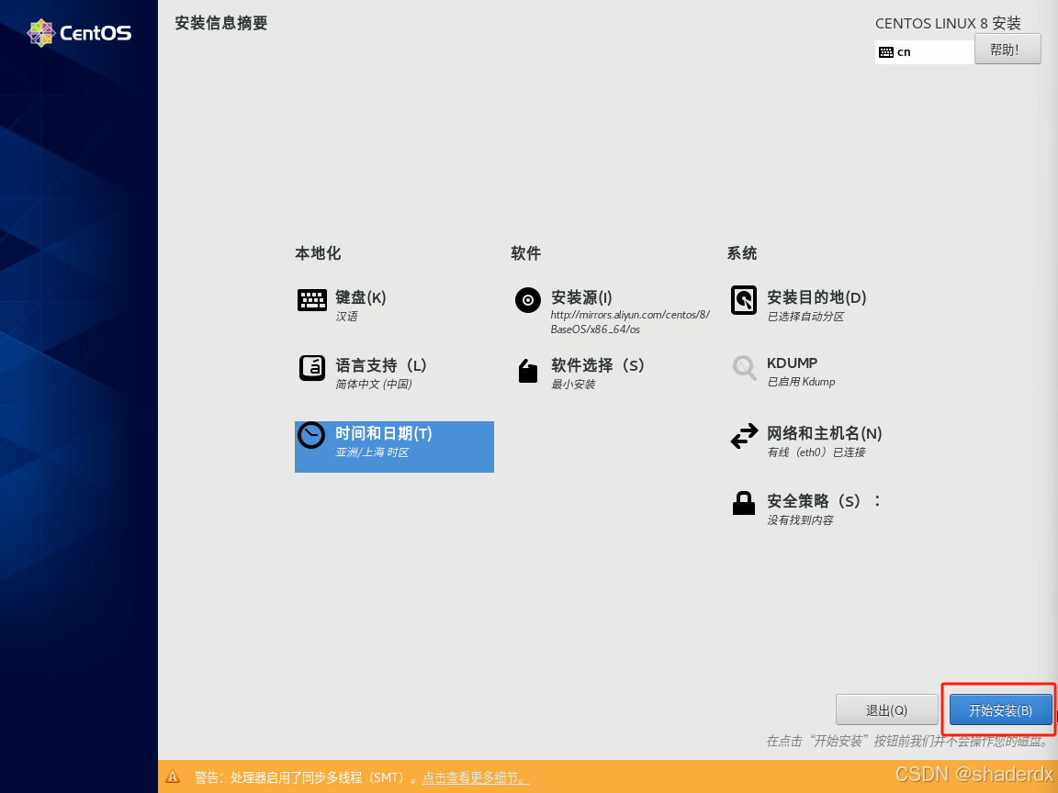The height and width of the screenshot is (793, 1058).
Task: Click the 简体中文 (中国) text
Action: click(373, 385)
